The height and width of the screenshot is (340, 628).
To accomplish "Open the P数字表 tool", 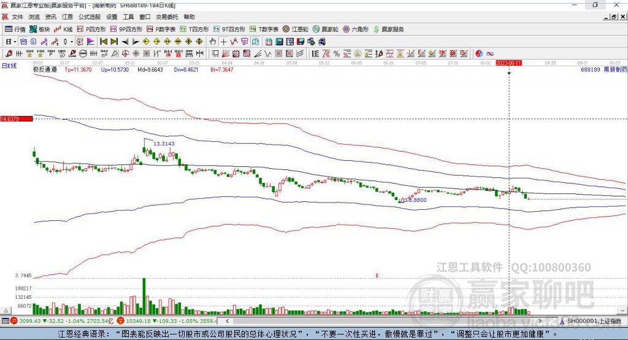I will pos(161,29).
